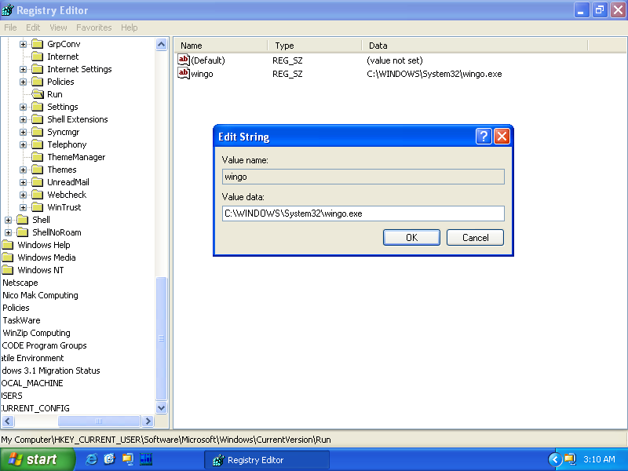Click Registry Editor taskbar button

(267, 460)
